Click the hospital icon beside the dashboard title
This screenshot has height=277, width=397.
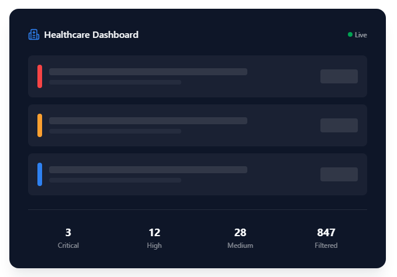[x=34, y=35]
